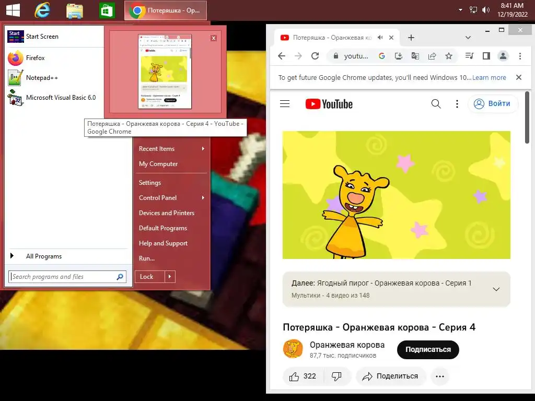This screenshot has height=401, width=535.
Task: Click the Google icon in the address bar
Action: click(x=382, y=56)
